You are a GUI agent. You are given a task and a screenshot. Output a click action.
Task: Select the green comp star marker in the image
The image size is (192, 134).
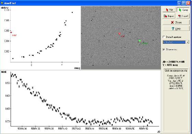[x=140, y=41]
